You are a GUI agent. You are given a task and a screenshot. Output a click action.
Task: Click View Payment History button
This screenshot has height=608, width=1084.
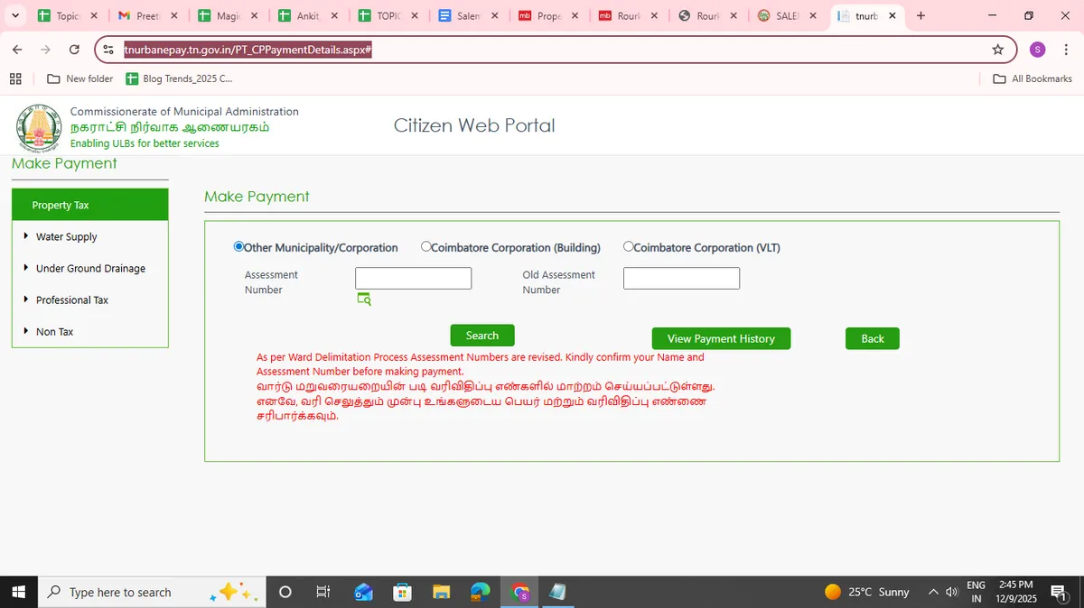[x=721, y=338]
